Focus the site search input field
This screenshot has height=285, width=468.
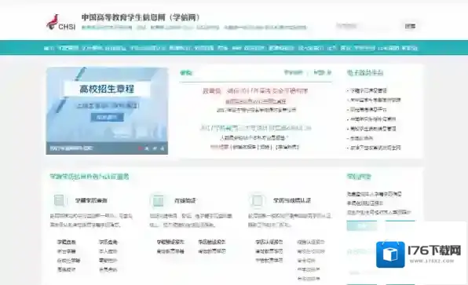pos(367,26)
